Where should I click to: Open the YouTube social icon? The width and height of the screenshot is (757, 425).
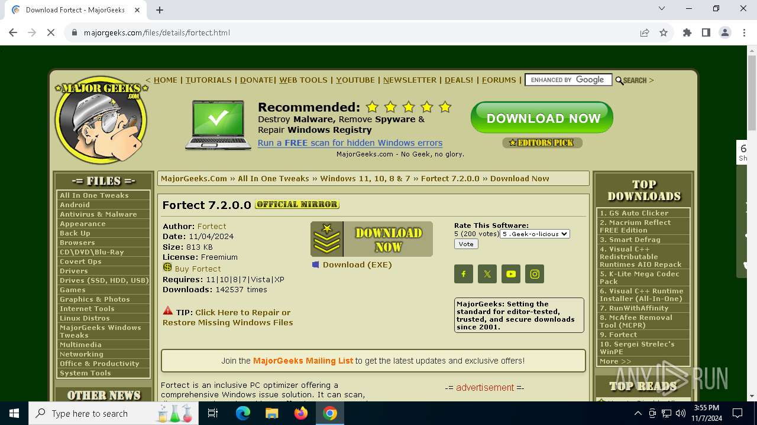[511, 274]
